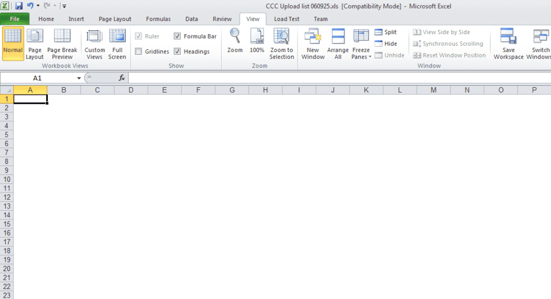Select column F header
Viewport: 551px width, 299px height.
point(198,90)
